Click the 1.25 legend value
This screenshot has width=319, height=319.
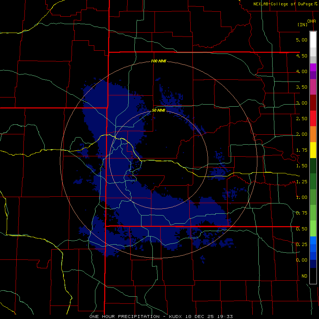(302, 182)
